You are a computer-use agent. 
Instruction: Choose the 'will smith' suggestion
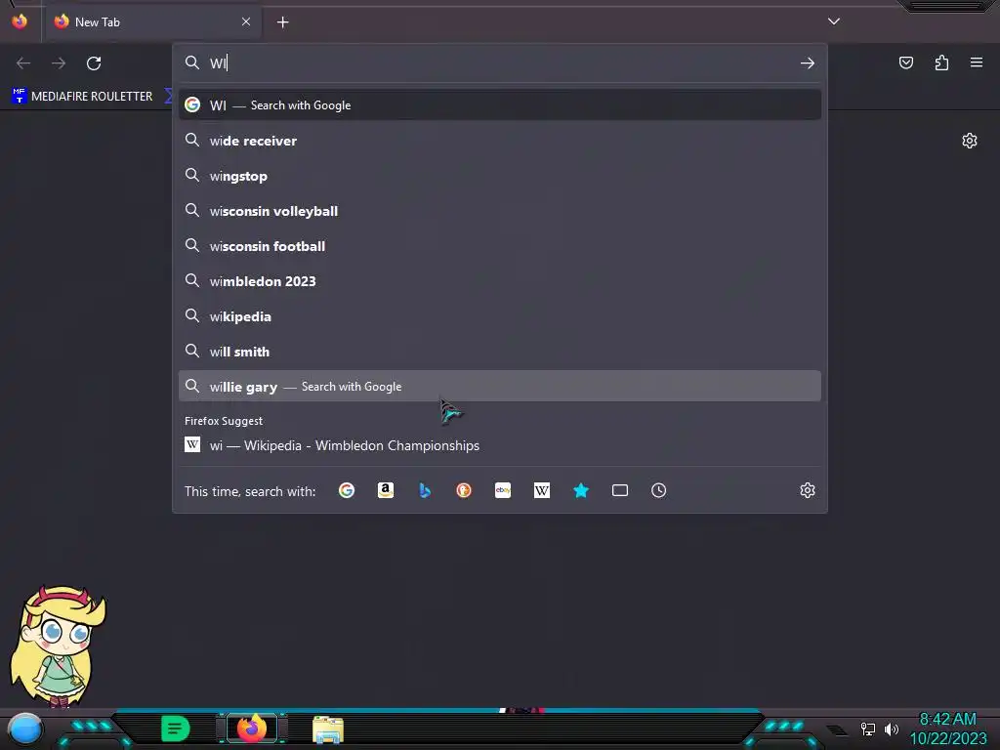pyautogui.click(x=500, y=352)
